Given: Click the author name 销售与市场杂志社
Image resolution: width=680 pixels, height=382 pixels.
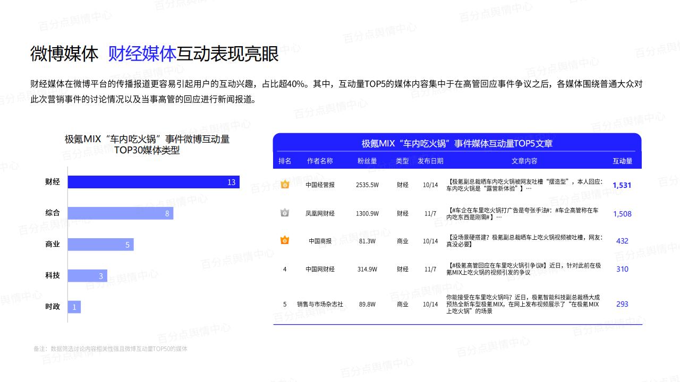Looking at the screenshot, I should point(320,304).
